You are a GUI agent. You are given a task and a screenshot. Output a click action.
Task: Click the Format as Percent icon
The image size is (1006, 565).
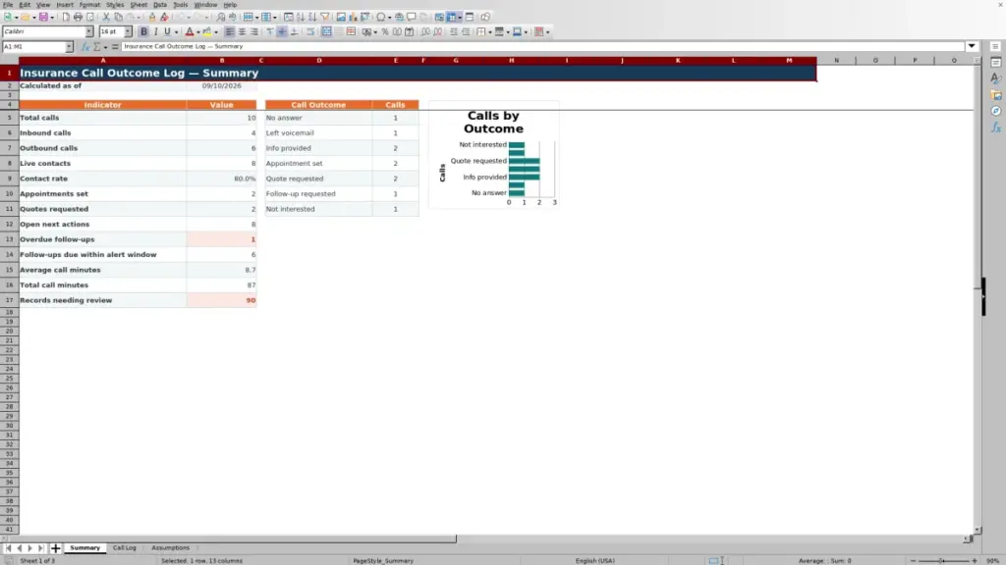click(x=385, y=32)
